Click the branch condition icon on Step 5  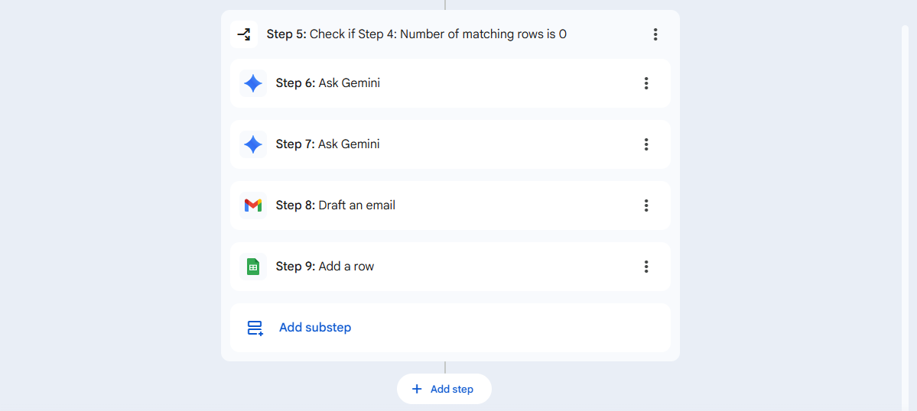(x=243, y=34)
